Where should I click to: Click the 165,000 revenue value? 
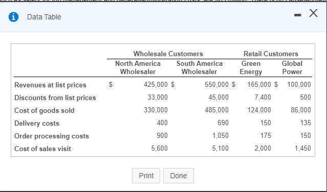(x=259, y=84)
